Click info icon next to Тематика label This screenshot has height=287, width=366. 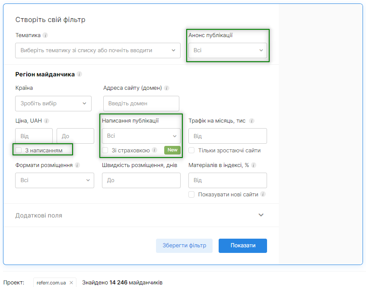[45, 35]
